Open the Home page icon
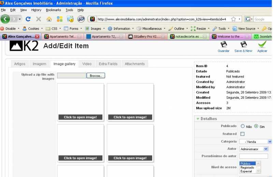Image resolution: width=273 pixels, height=177 pixels. [x=49, y=19]
